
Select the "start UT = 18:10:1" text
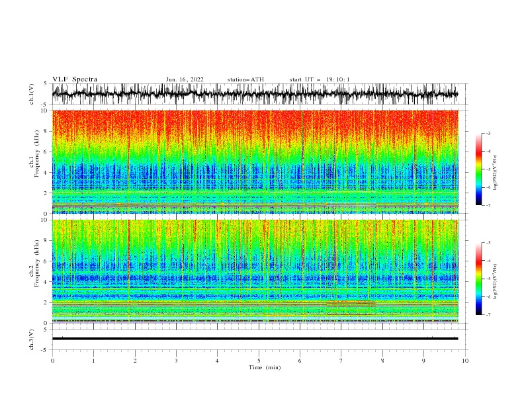(320, 79)
